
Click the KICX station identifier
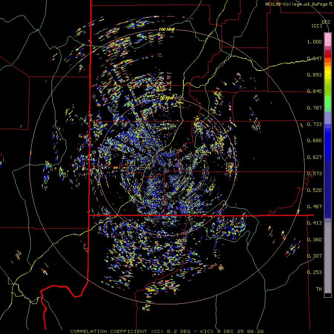(208, 331)
